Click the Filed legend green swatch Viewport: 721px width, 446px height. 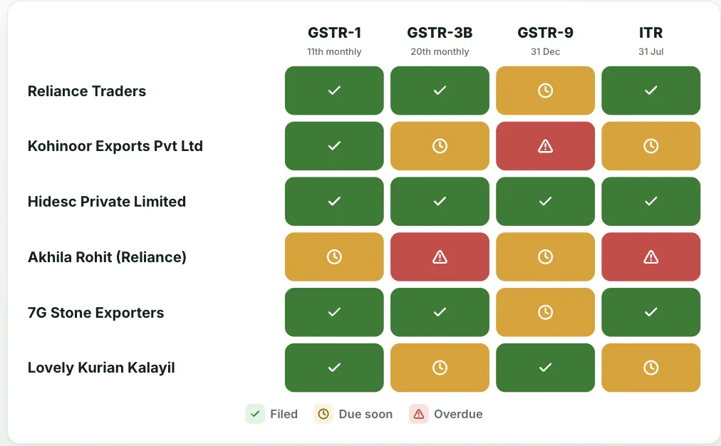(x=255, y=414)
